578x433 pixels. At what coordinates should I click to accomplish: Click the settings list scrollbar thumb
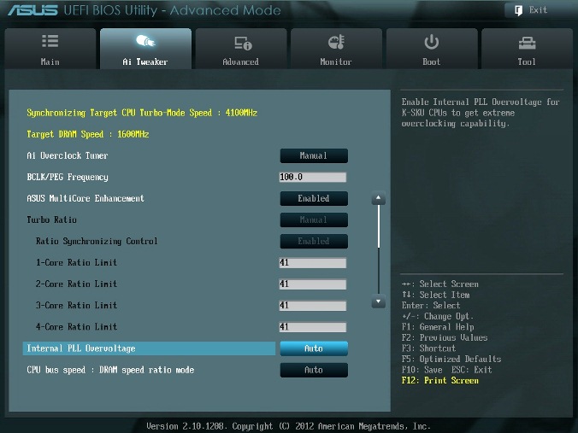379,226
